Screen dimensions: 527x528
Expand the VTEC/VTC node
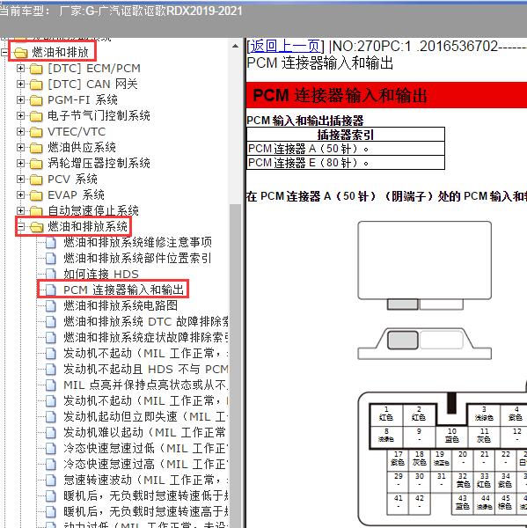[20, 132]
